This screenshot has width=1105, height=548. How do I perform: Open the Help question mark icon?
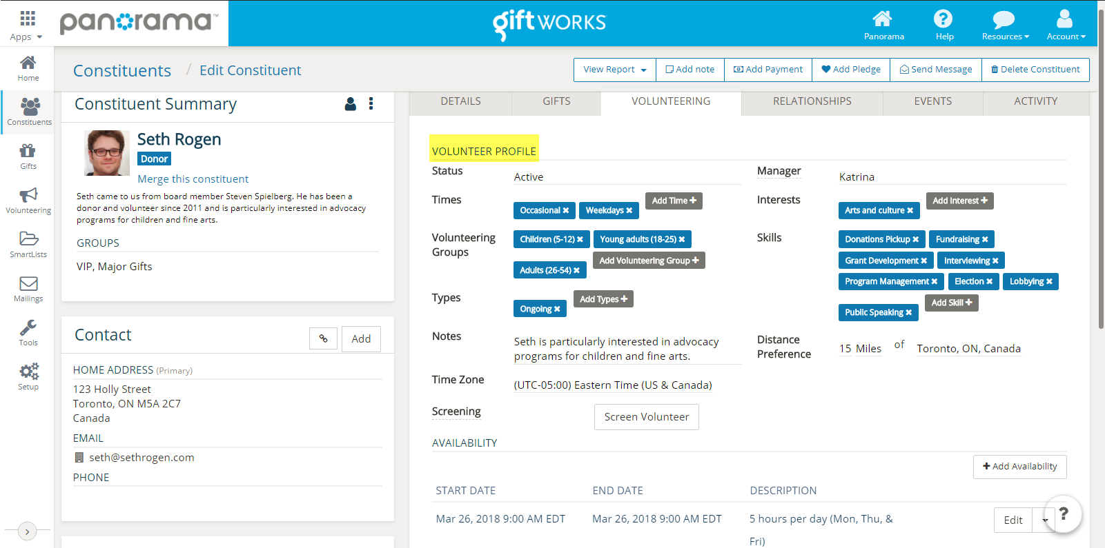coord(943,25)
